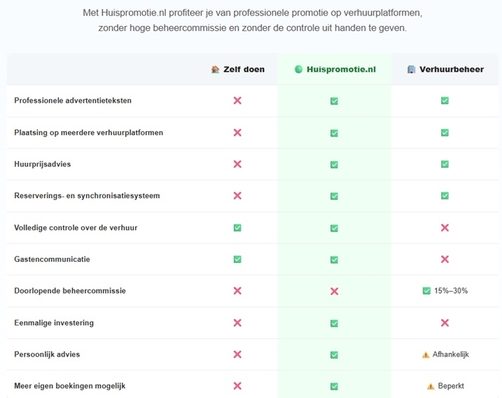Click the red cross for Doorlopende beheercommissie under Huispromotie.nl
This screenshot has width=502, height=398.
[334, 291]
